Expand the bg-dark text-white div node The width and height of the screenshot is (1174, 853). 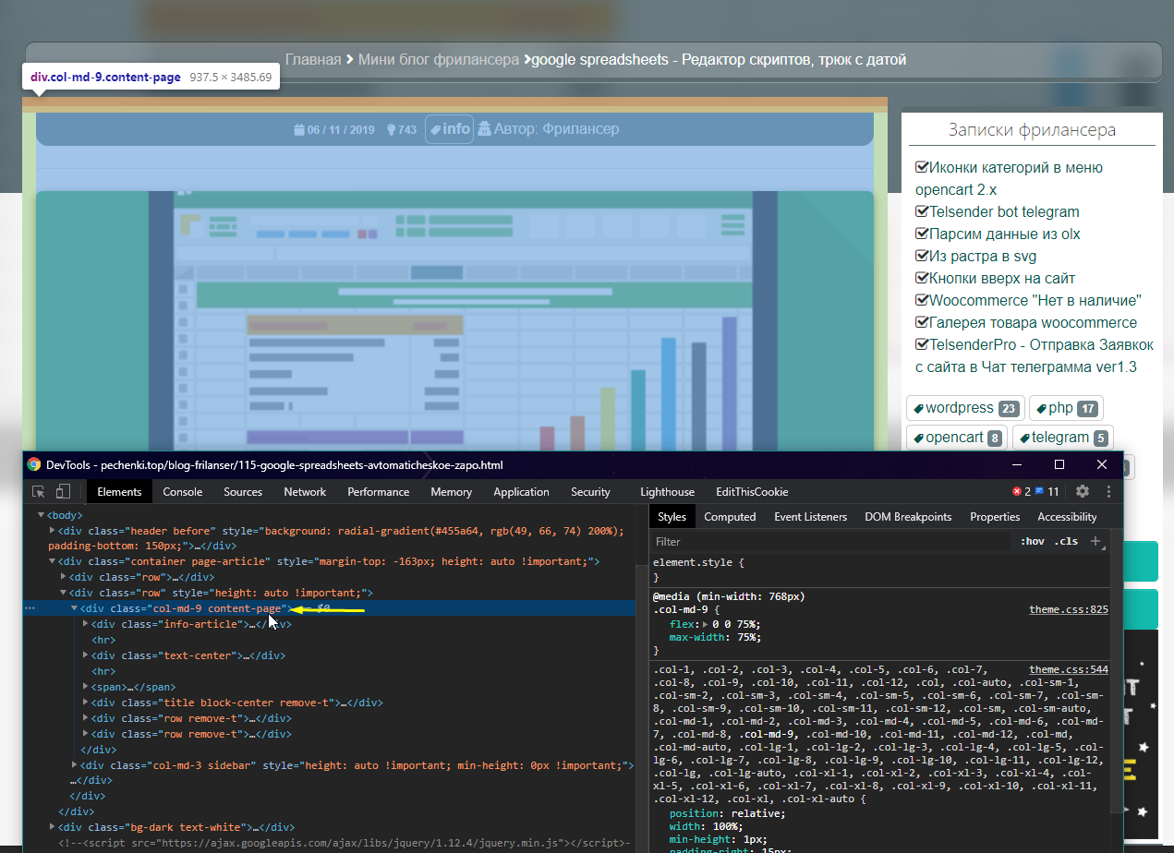53,827
